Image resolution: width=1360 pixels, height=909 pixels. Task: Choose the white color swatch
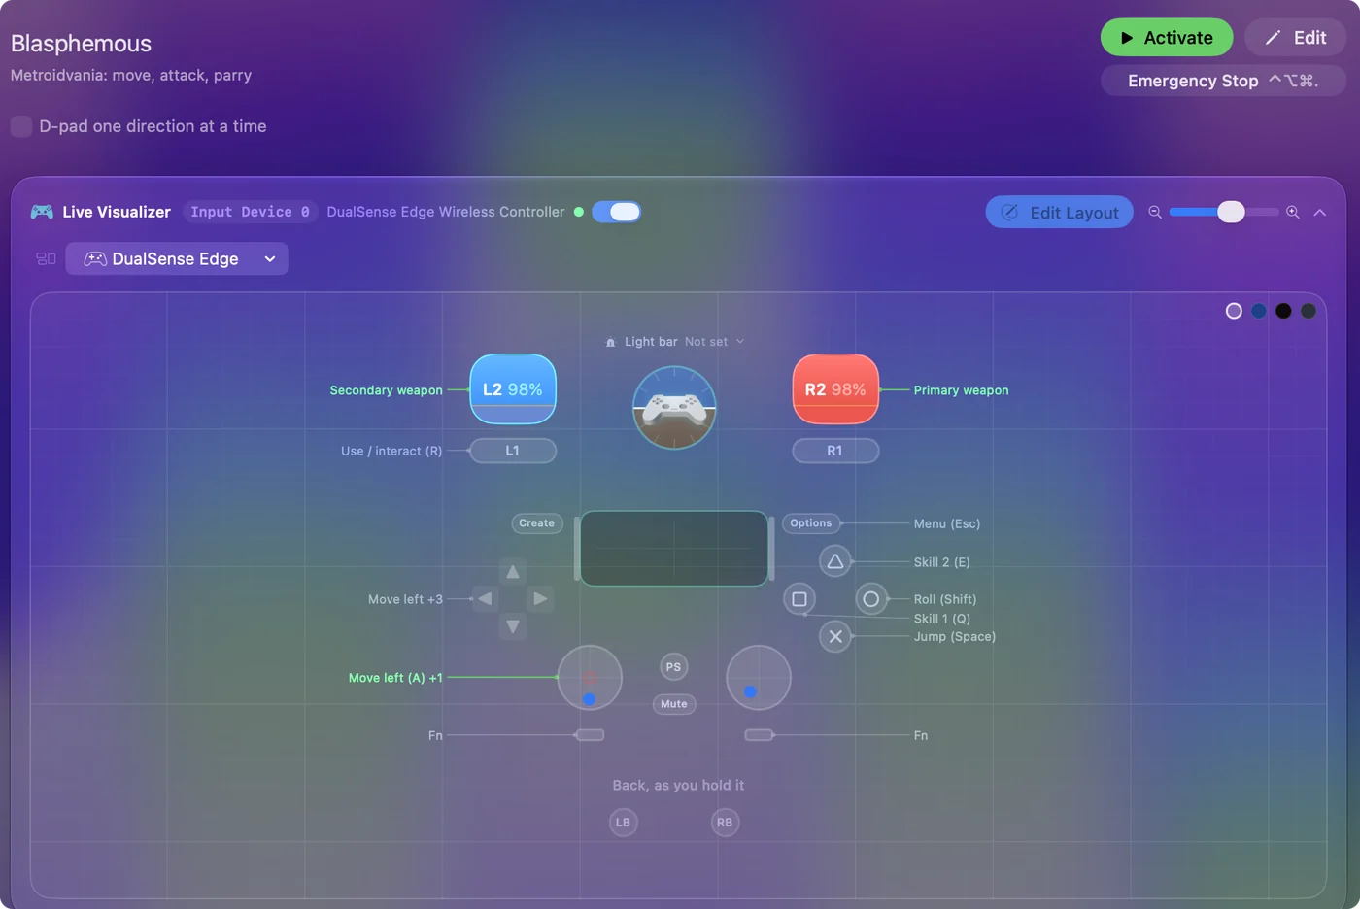[1234, 311]
